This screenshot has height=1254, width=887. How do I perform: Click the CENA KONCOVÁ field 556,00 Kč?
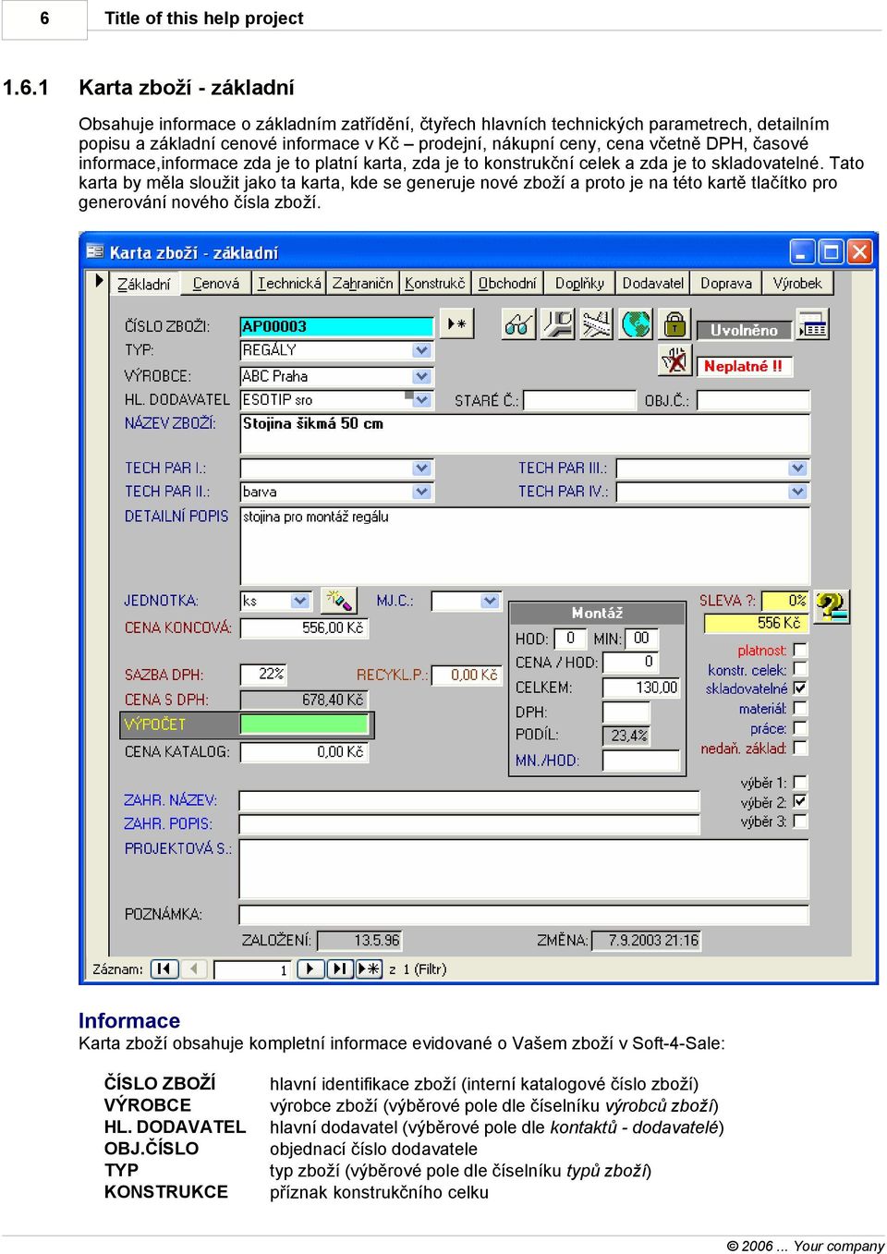pos(304,628)
